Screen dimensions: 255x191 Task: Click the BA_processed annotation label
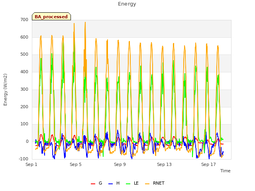(51, 17)
